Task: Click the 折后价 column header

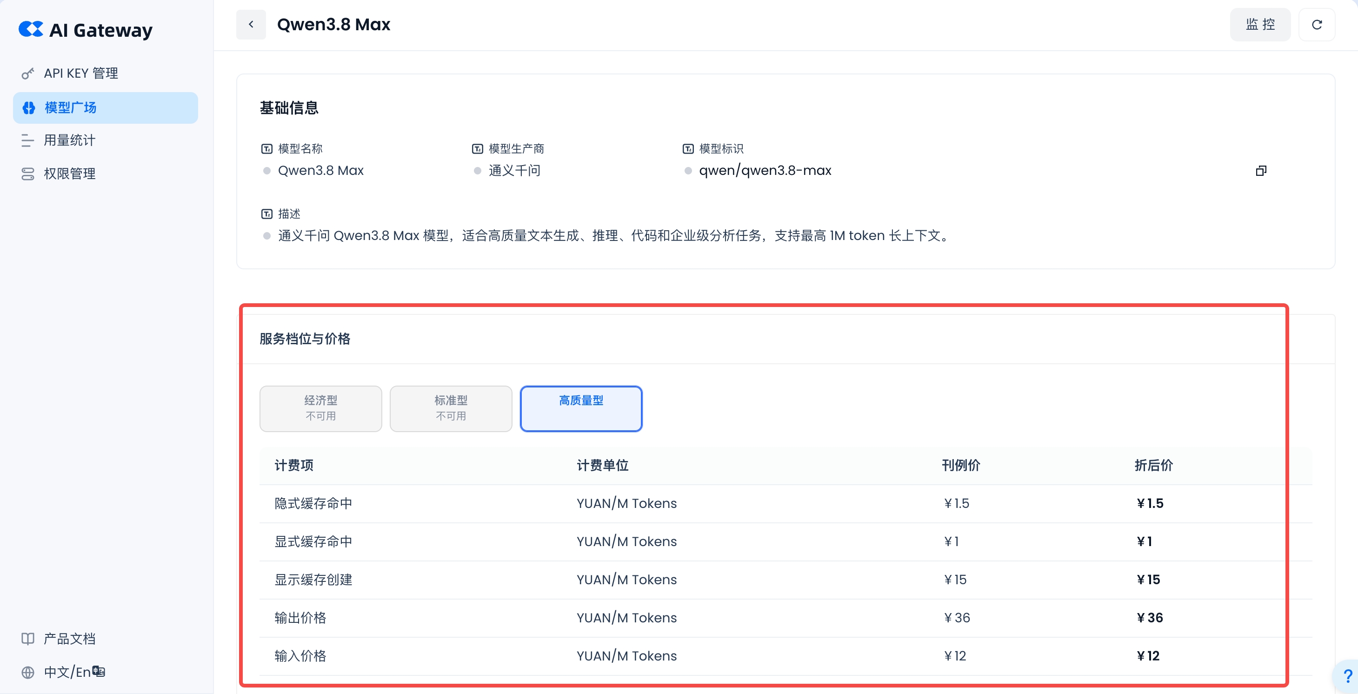Action: click(x=1153, y=465)
